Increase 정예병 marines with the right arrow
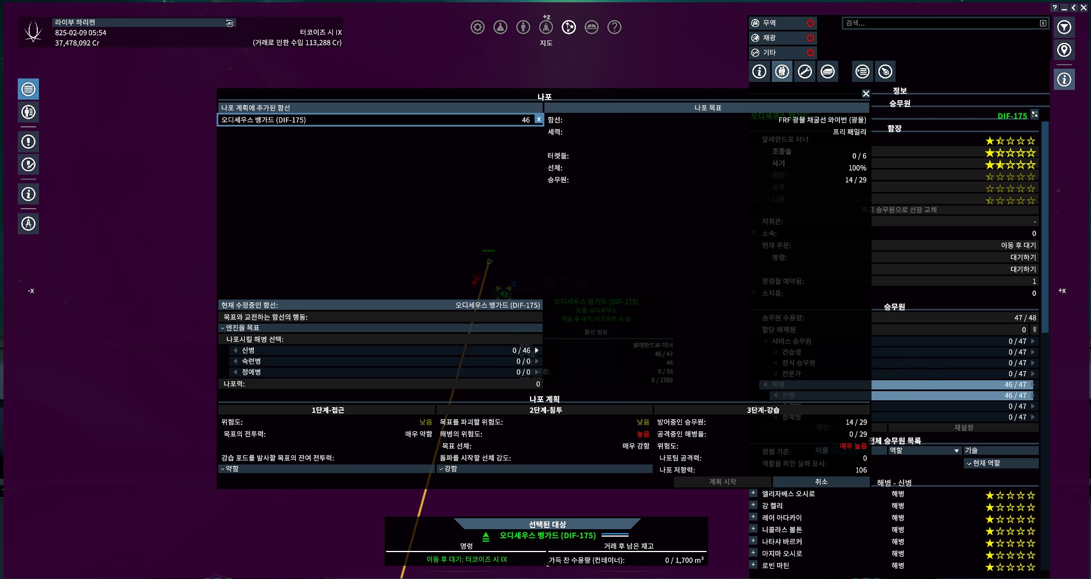This screenshot has height=579, width=1091. click(537, 372)
